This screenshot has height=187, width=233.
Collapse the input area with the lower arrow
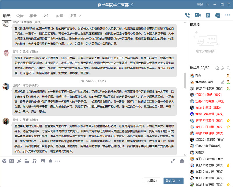coord(185,155)
